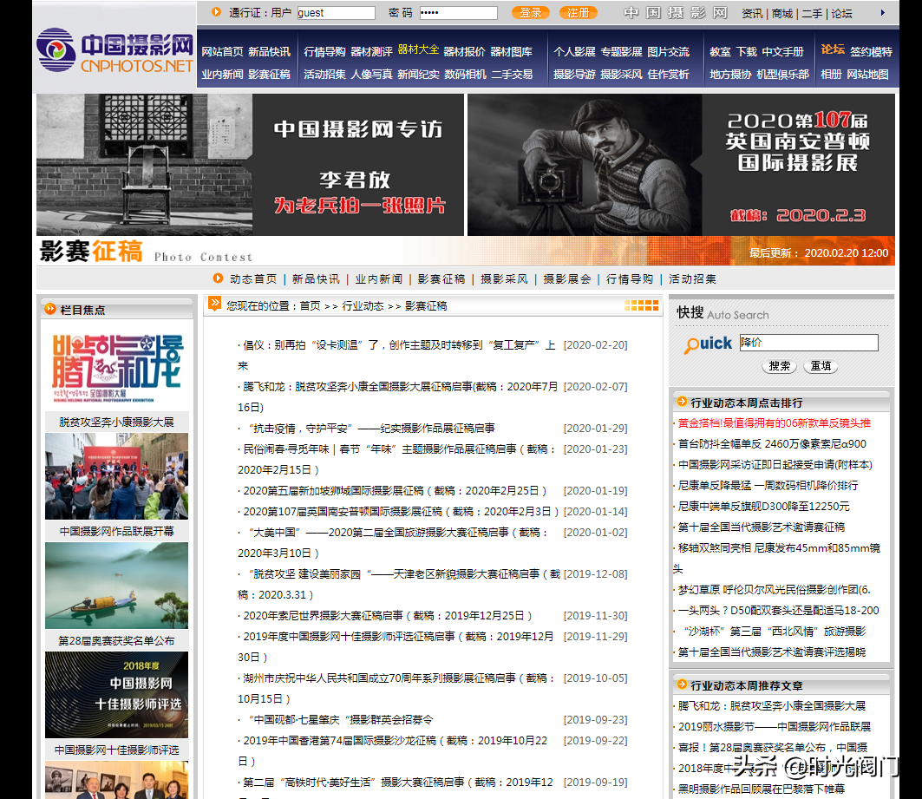The height and width of the screenshot is (799, 922).
Task: Click the 2018年度十佳摄影师评选 thumbnail
Action: pyautogui.click(x=116, y=695)
